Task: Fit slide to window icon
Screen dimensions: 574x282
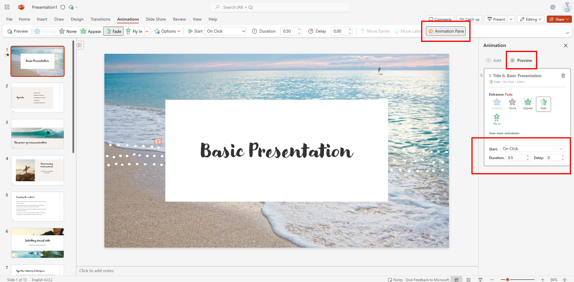Action: [565, 280]
